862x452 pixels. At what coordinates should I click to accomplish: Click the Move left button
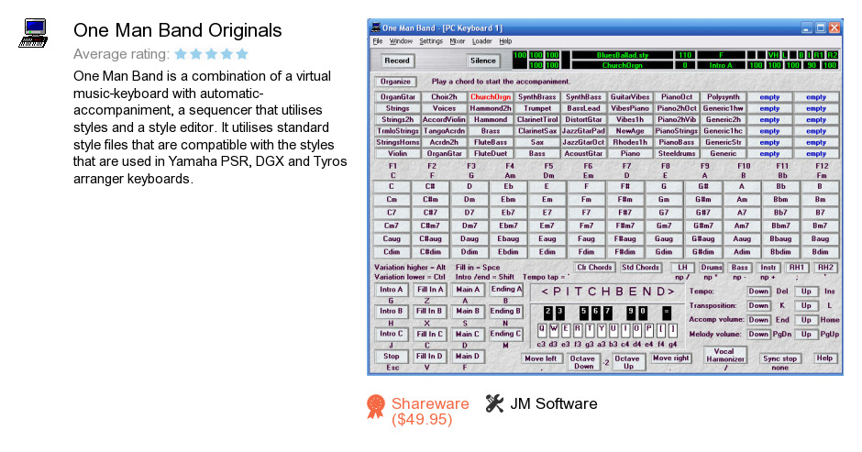(540, 358)
